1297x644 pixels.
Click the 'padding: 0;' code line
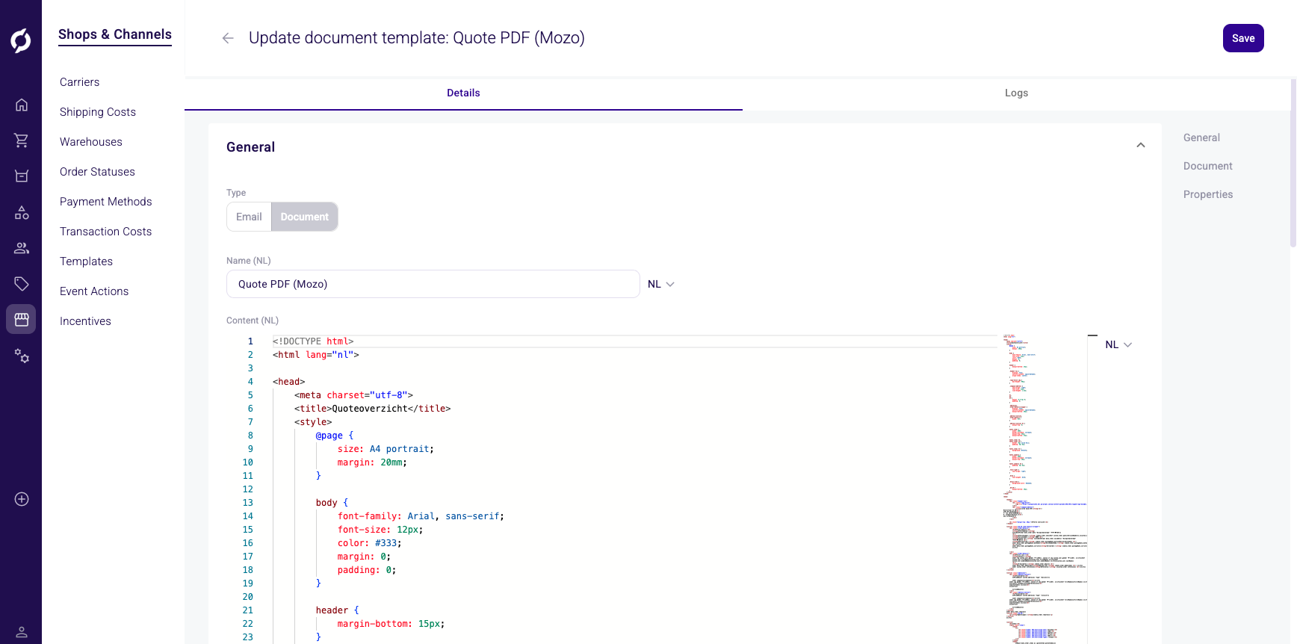[x=366, y=570]
